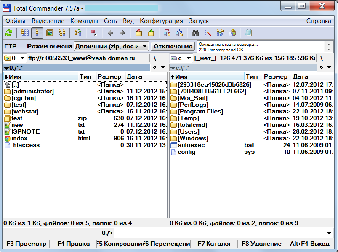Toggle the Brief view mode icon
The width and height of the screenshot is (338, 252).
pos(25,33)
